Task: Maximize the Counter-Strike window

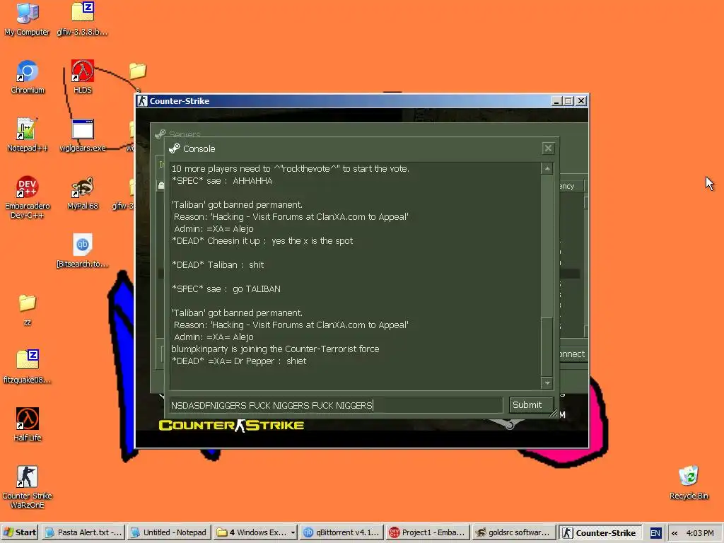Action: tap(568, 101)
